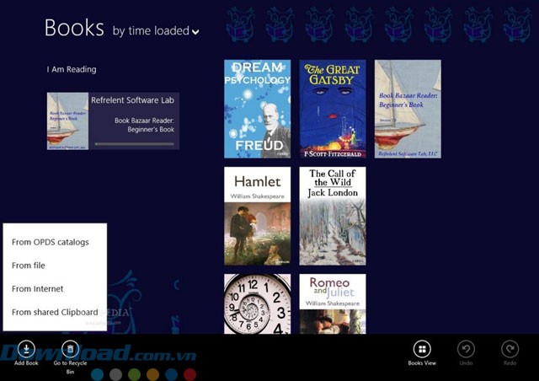Viewport: 539px width, 381px height.
Task: Choose 'From shared Clipboard' menu entry
Action: [55, 312]
